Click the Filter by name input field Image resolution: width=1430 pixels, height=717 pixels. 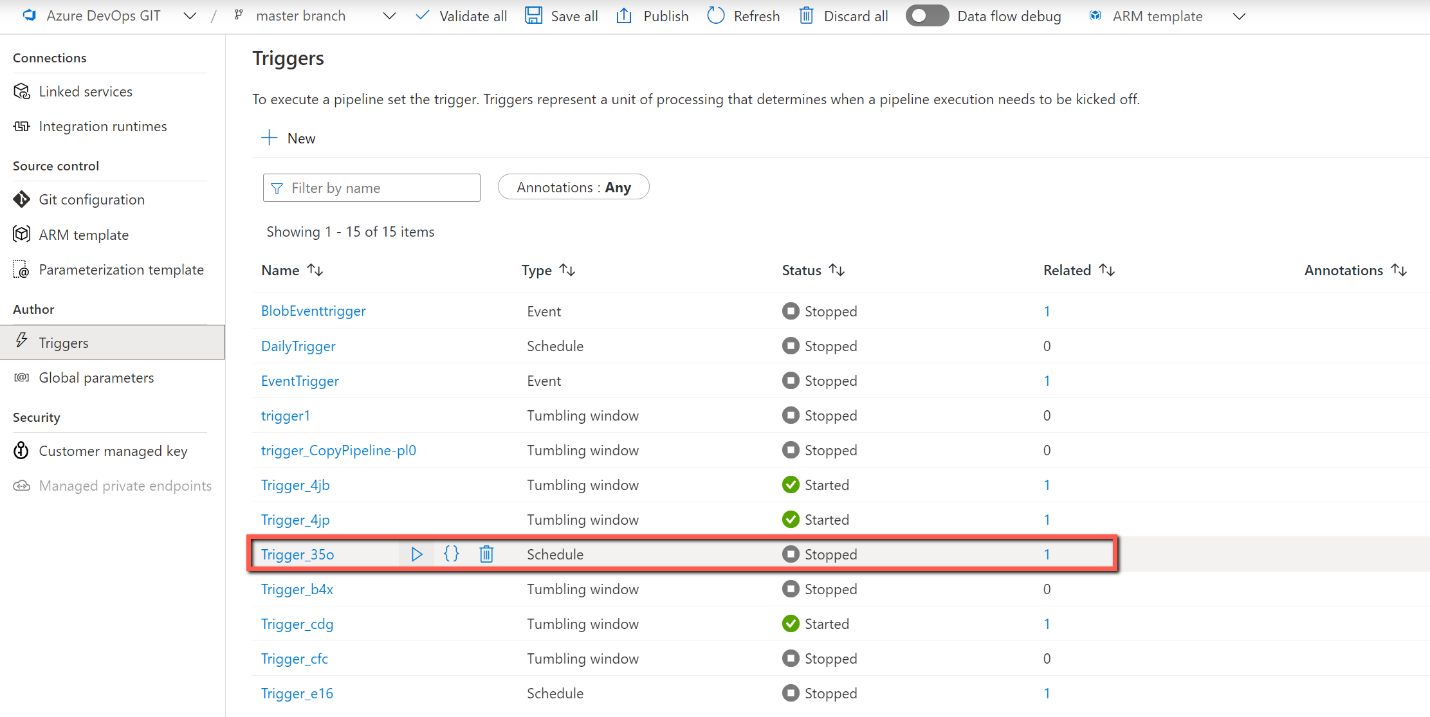371,188
